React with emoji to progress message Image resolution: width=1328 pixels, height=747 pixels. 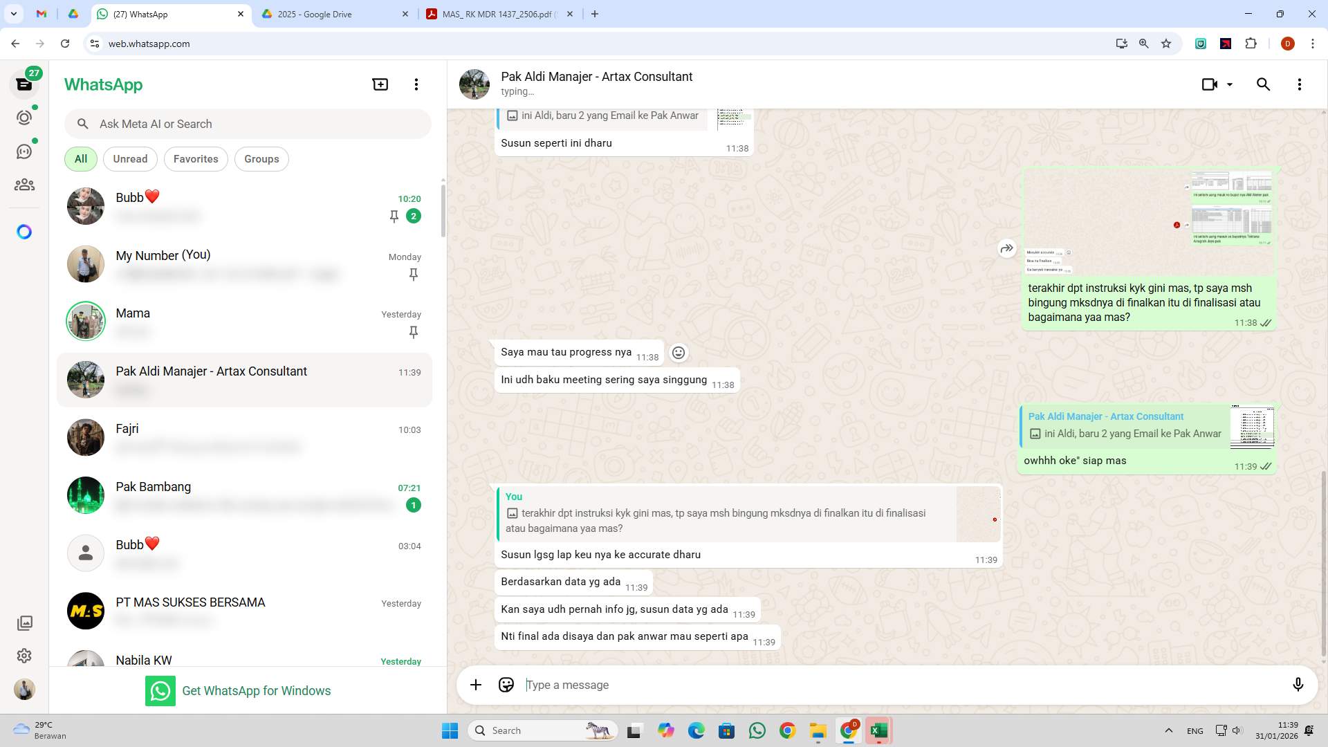click(679, 352)
